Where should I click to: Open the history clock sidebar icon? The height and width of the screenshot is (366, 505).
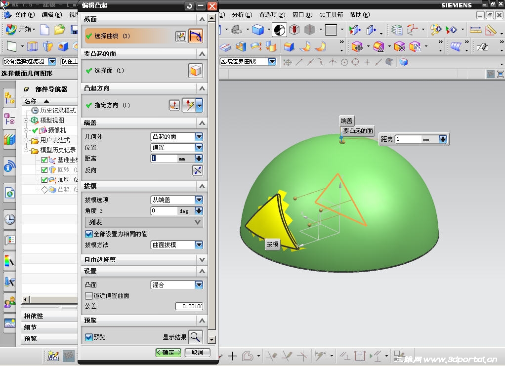coord(10,219)
